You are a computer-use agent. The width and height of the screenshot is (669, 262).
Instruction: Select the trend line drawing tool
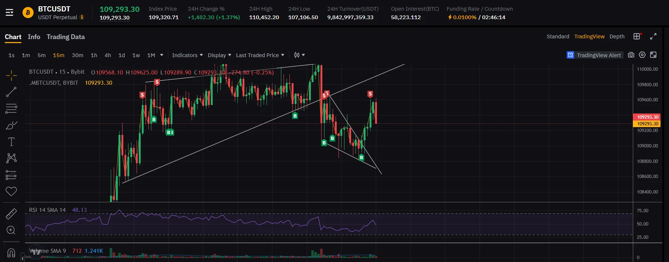[x=11, y=92]
